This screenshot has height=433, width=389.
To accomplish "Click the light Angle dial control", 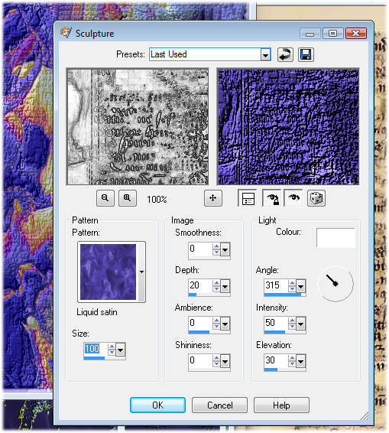I will coord(336,284).
